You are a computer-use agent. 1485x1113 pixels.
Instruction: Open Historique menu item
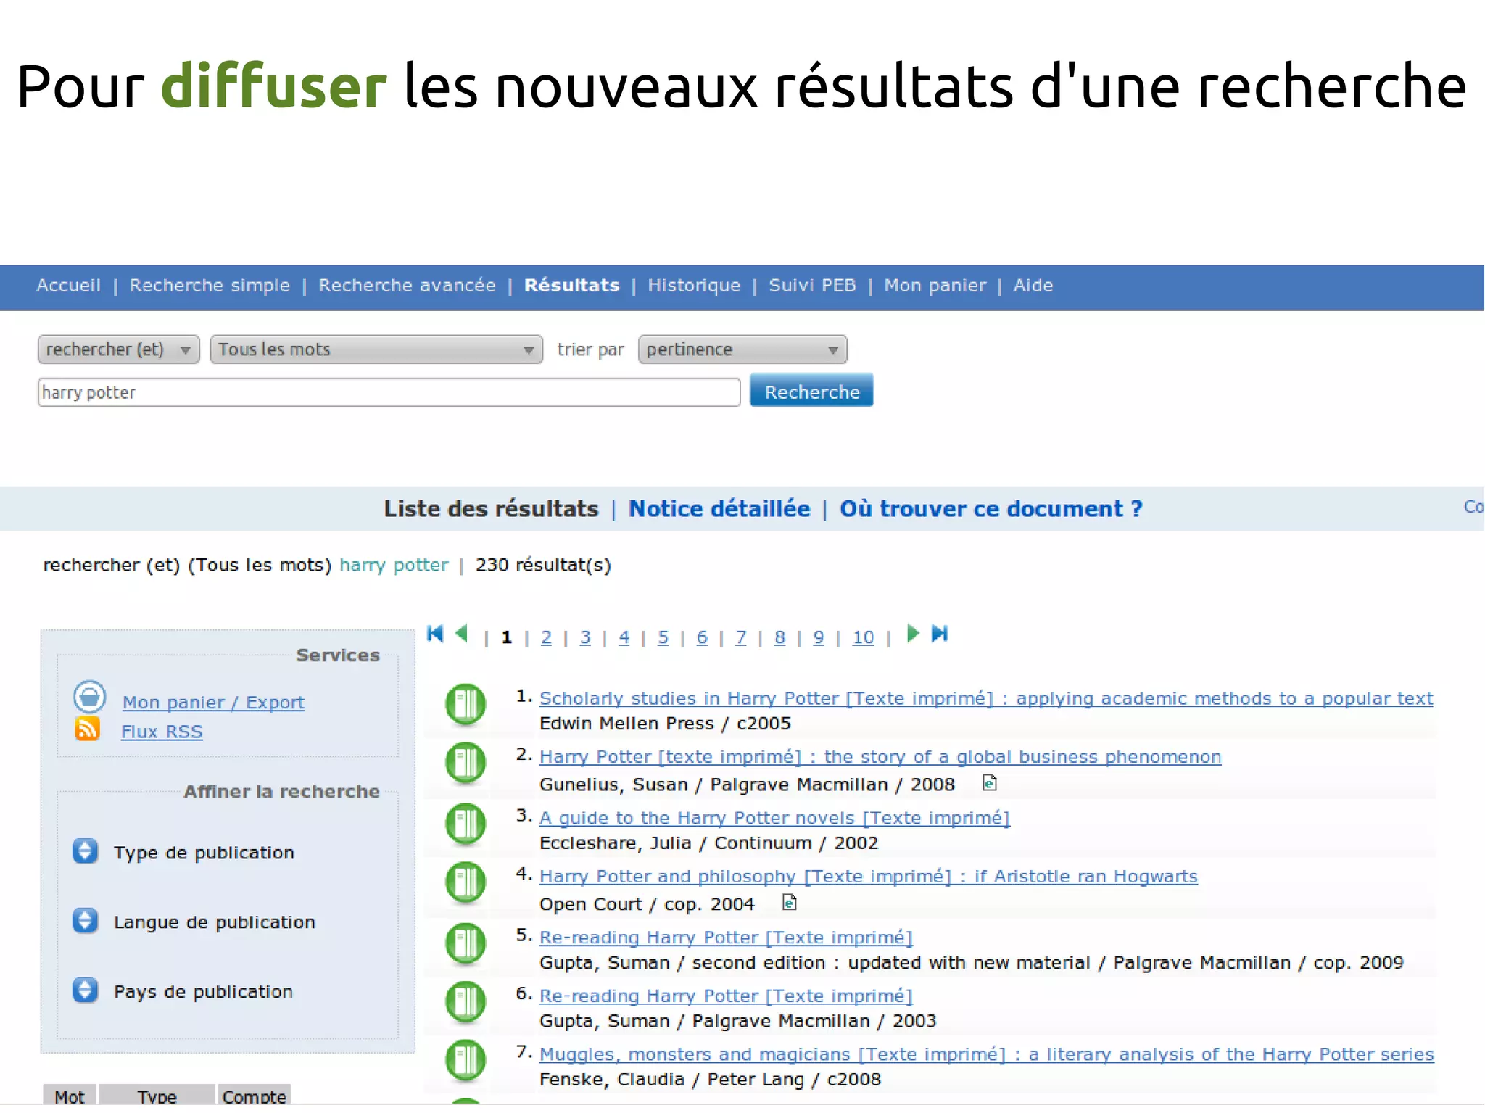[694, 286]
